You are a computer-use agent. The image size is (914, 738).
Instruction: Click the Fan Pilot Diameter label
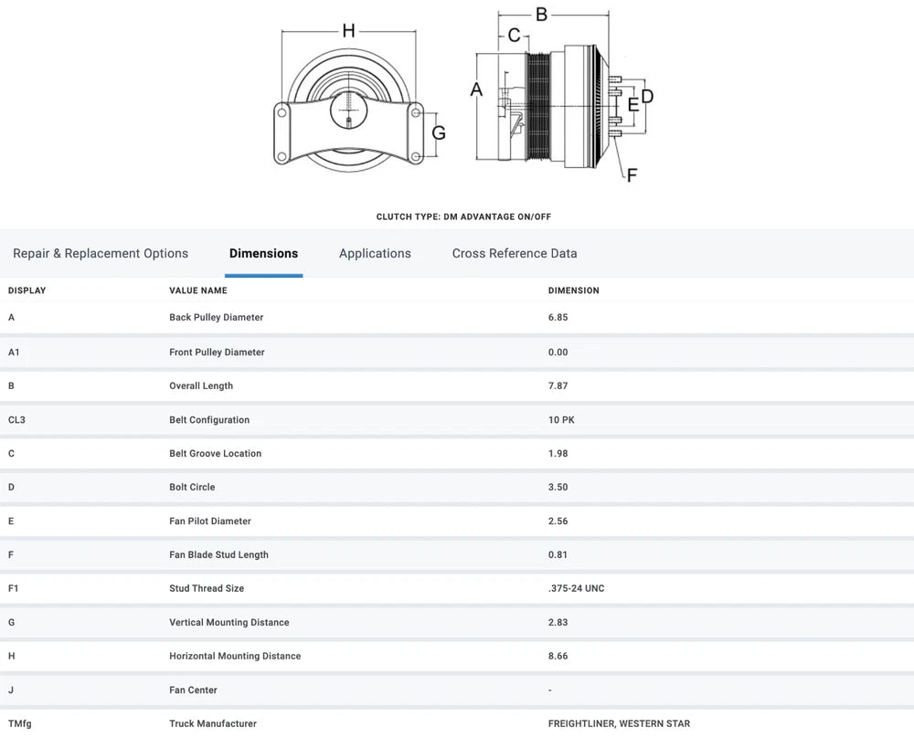[x=210, y=522]
